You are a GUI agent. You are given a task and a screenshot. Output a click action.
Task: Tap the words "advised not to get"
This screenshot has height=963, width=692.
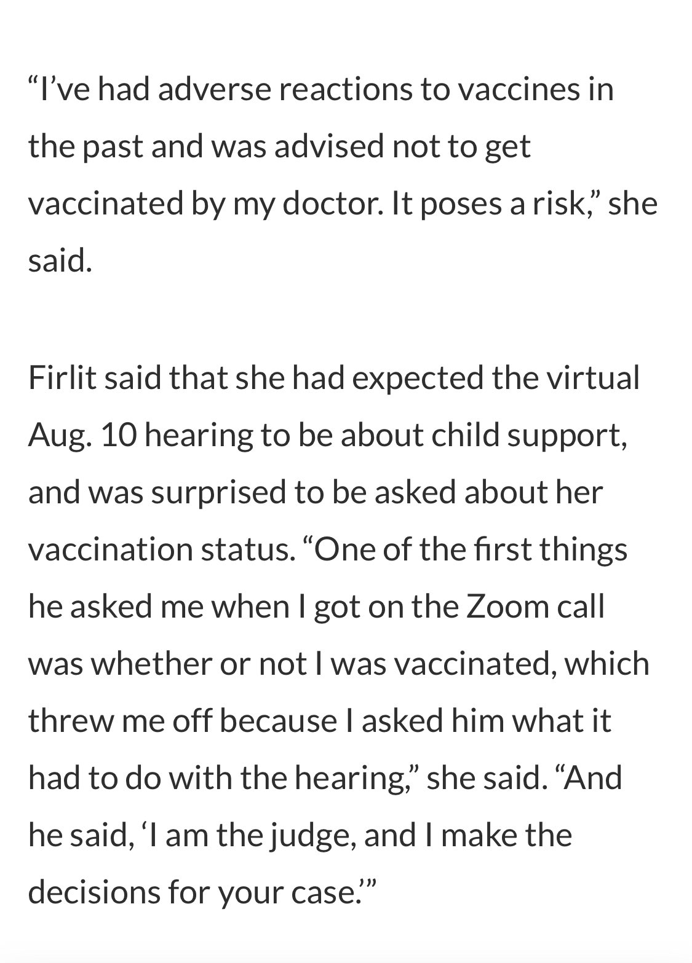coord(402,148)
